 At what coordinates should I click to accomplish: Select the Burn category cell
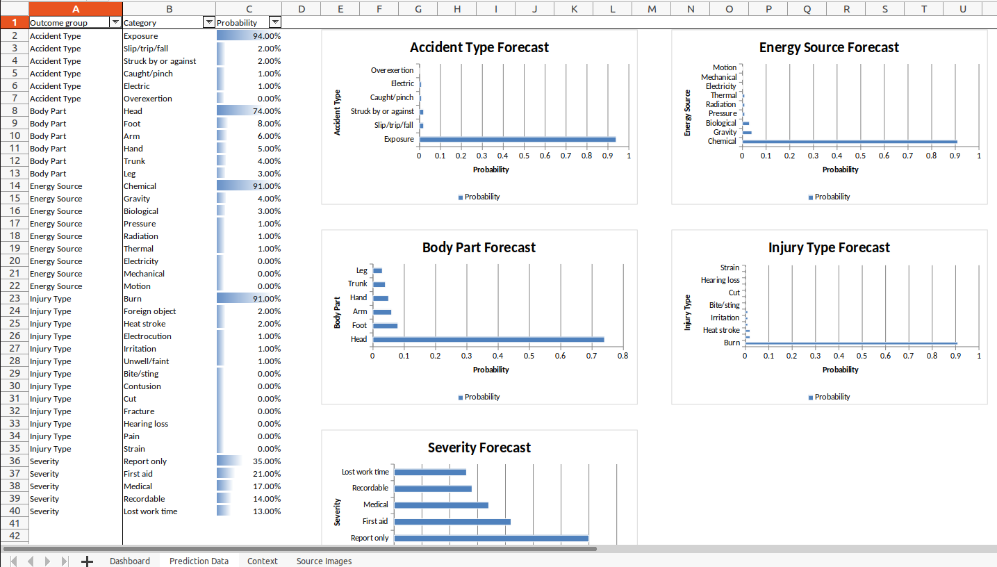(169, 298)
